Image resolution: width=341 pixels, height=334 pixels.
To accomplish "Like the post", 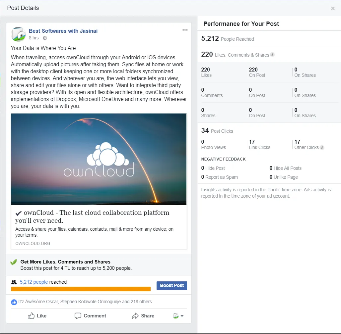I will (x=37, y=316).
